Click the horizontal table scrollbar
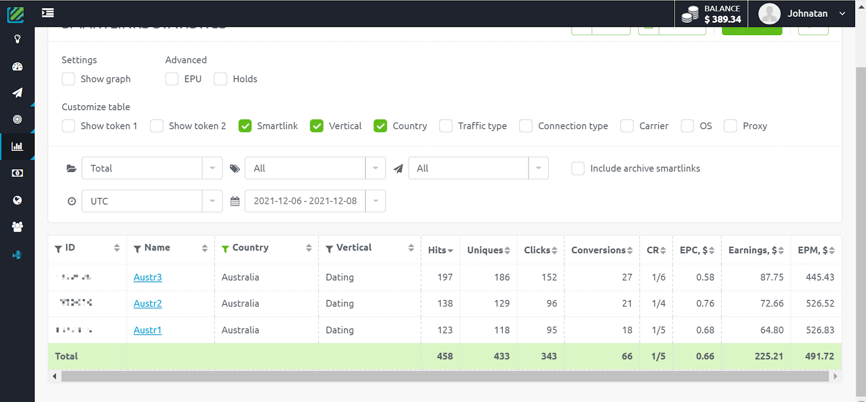Image resolution: width=866 pixels, height=402 pixels. click(445, 376)
